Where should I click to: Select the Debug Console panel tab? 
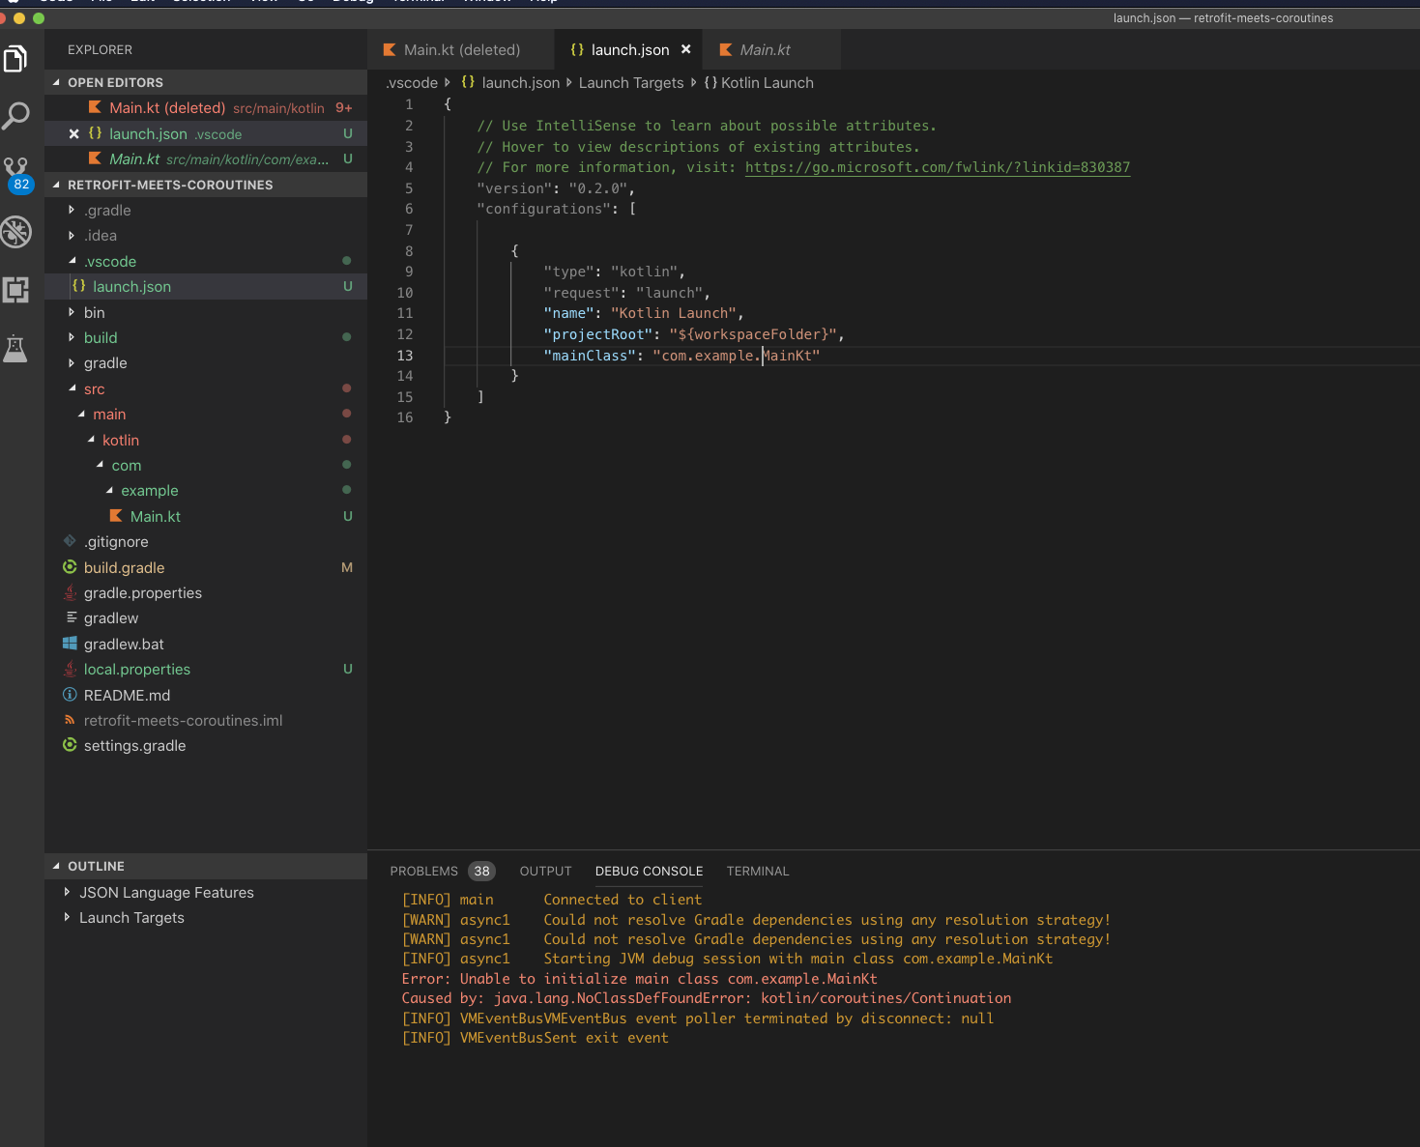click(649, 871)
